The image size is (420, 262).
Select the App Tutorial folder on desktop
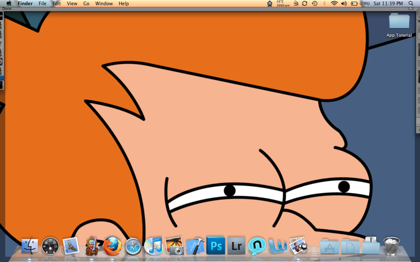coord(399,21)
